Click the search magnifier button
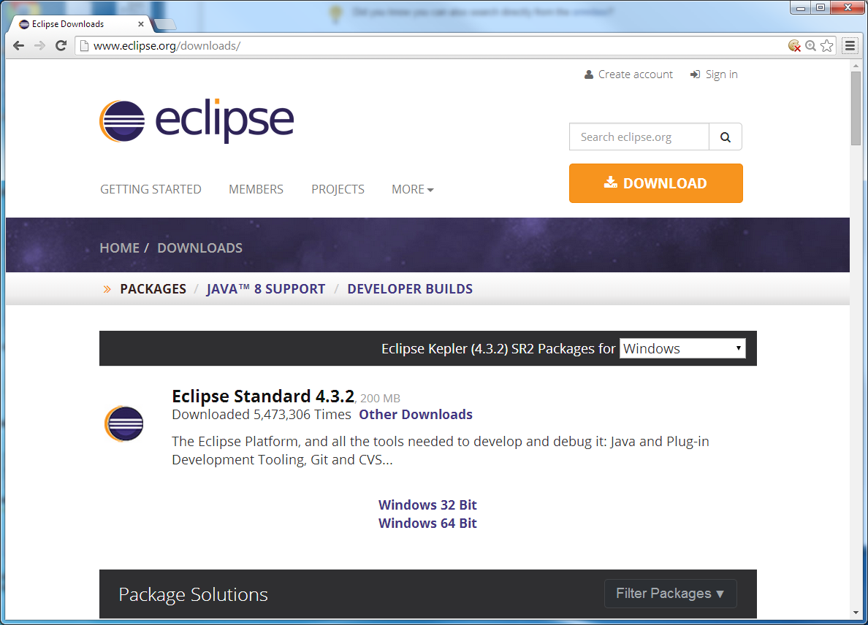 point(726,137)
